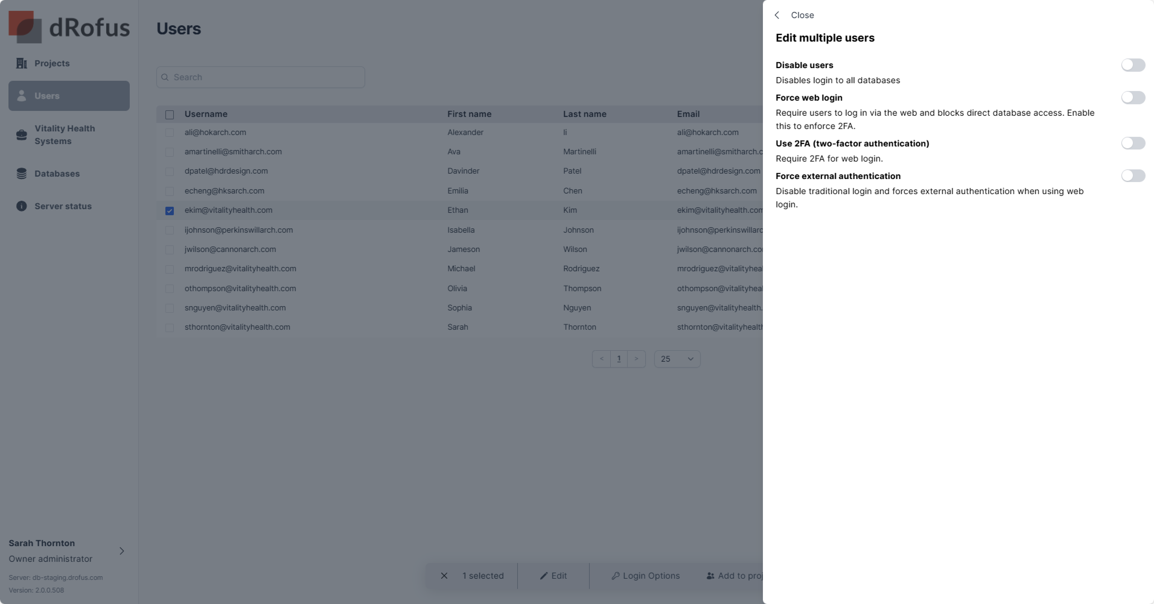Click the Projects building icon
This screenshot has height=604, width=1154.
21,64
